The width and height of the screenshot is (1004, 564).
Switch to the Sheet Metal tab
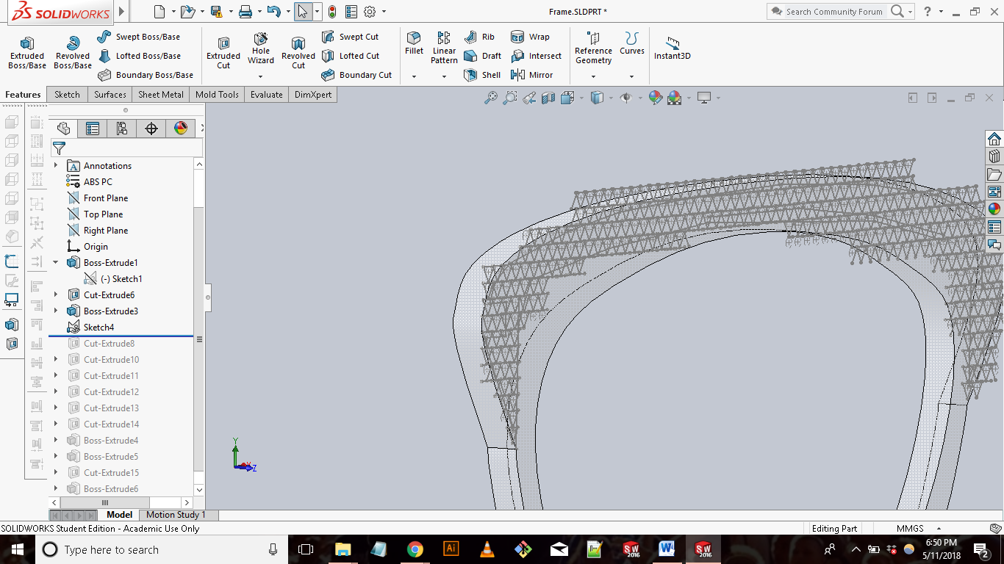[161, 95]
